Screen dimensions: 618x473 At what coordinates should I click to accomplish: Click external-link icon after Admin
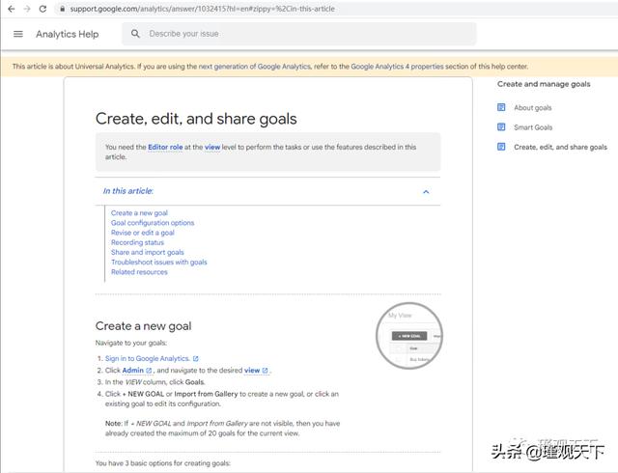tap(149, 371)
